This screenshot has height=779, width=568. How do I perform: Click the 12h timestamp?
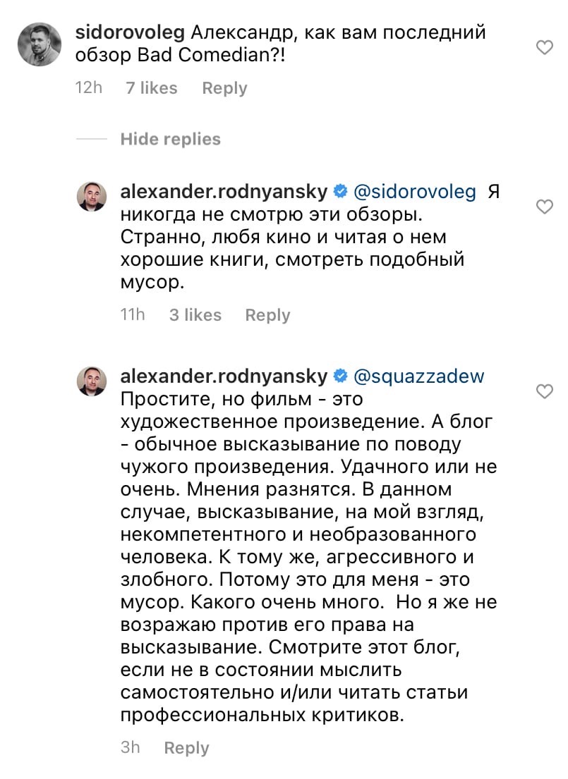(88, 88)
